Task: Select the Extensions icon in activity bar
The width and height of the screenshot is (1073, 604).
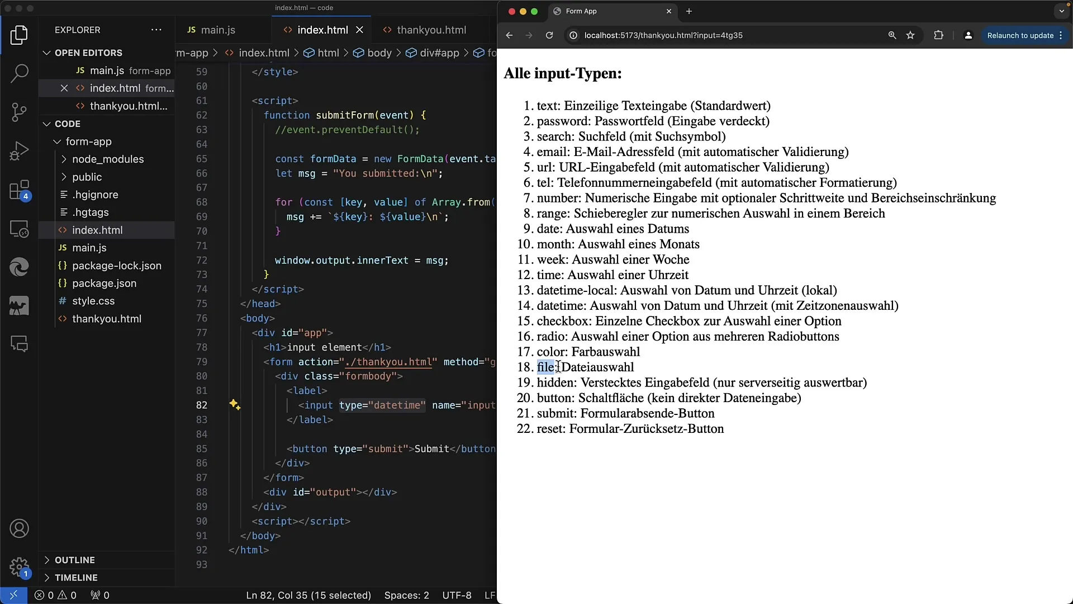Action: point(19,190)
